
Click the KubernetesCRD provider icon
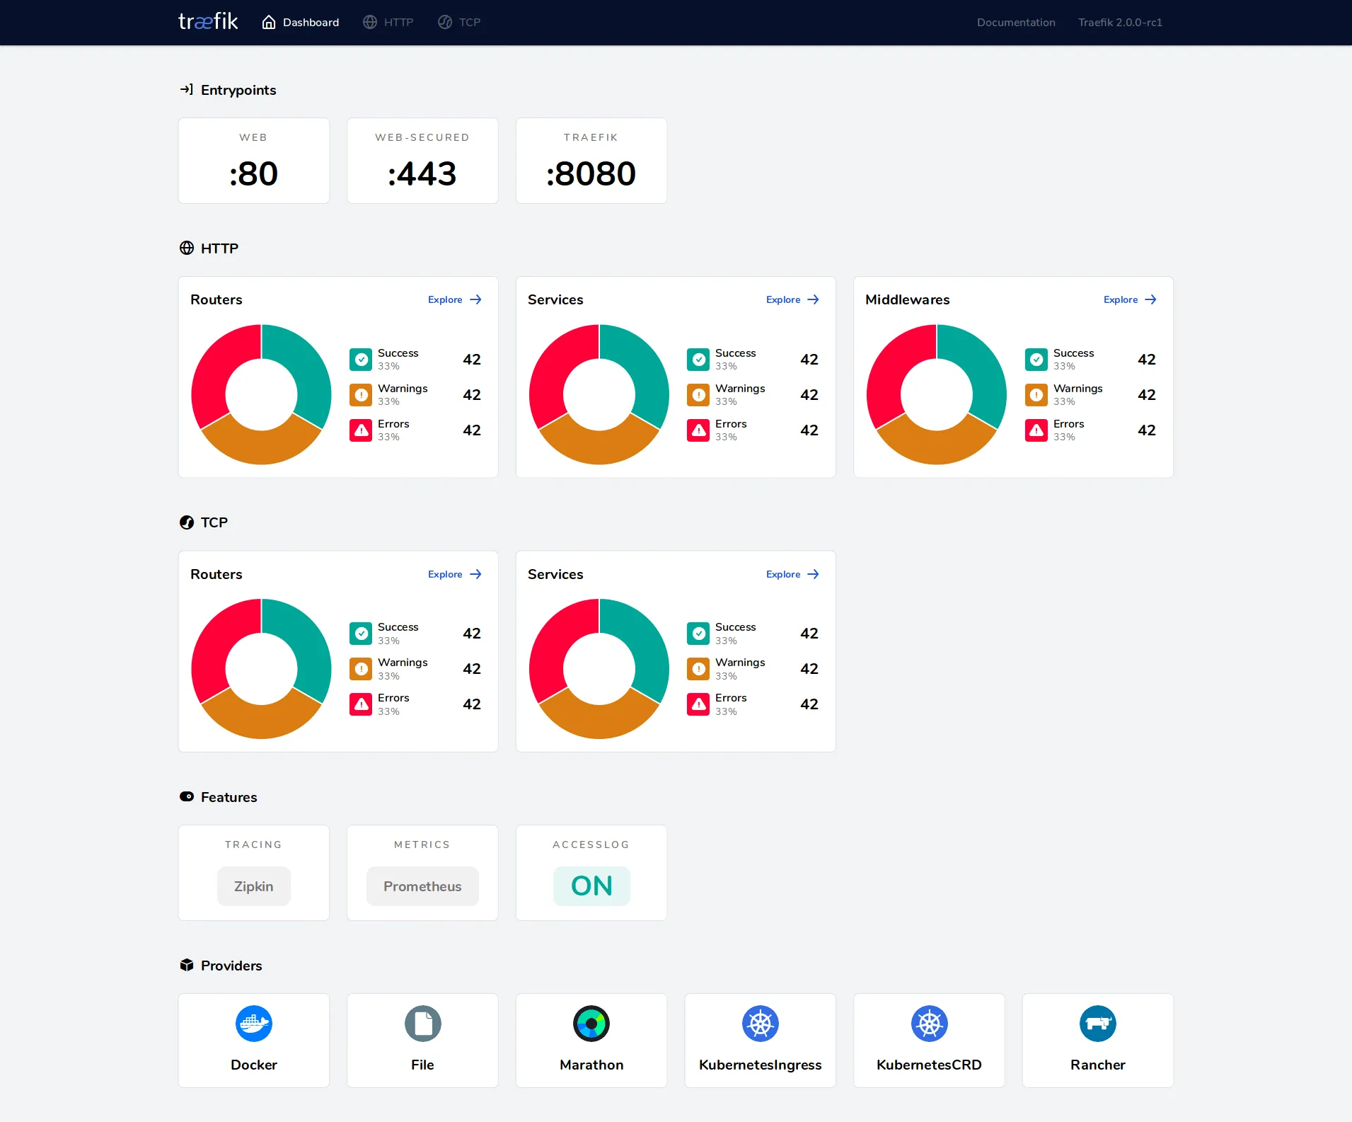[928, 1024]
